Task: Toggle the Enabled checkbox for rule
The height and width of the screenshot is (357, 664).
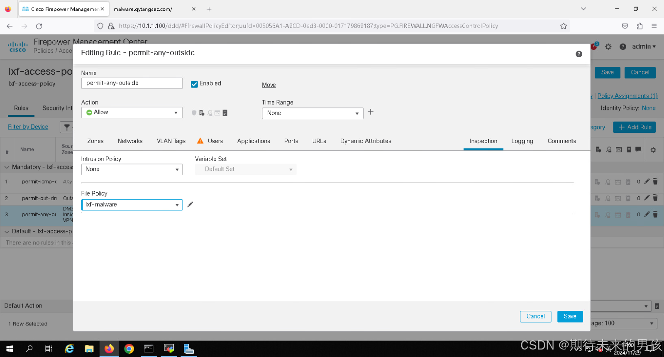Action: click(x=194, y=84)
